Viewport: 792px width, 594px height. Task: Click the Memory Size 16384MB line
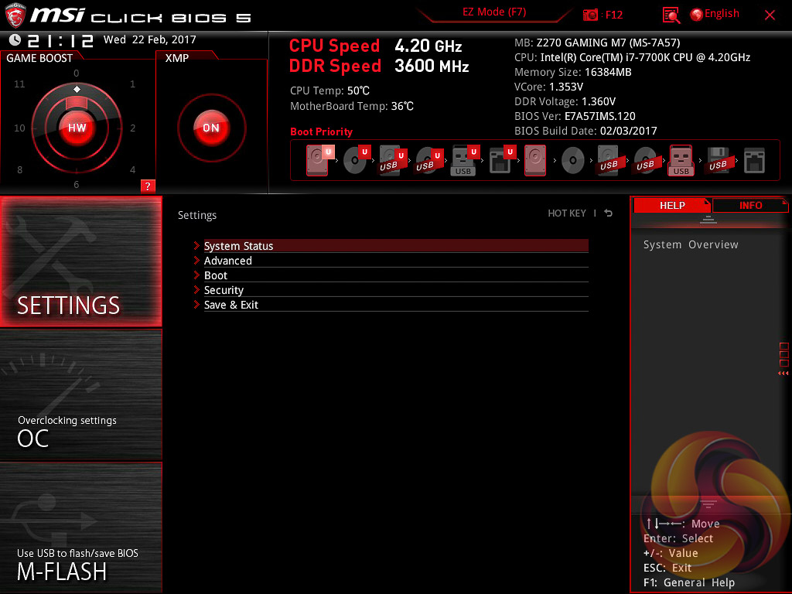click(573, 72)
